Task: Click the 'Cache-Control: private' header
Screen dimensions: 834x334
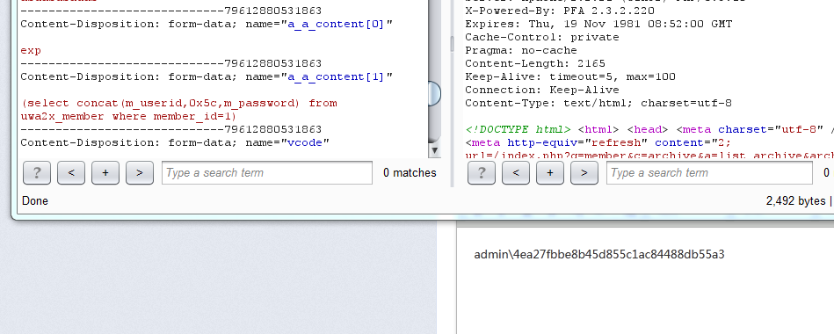Action: coord(542,37)
